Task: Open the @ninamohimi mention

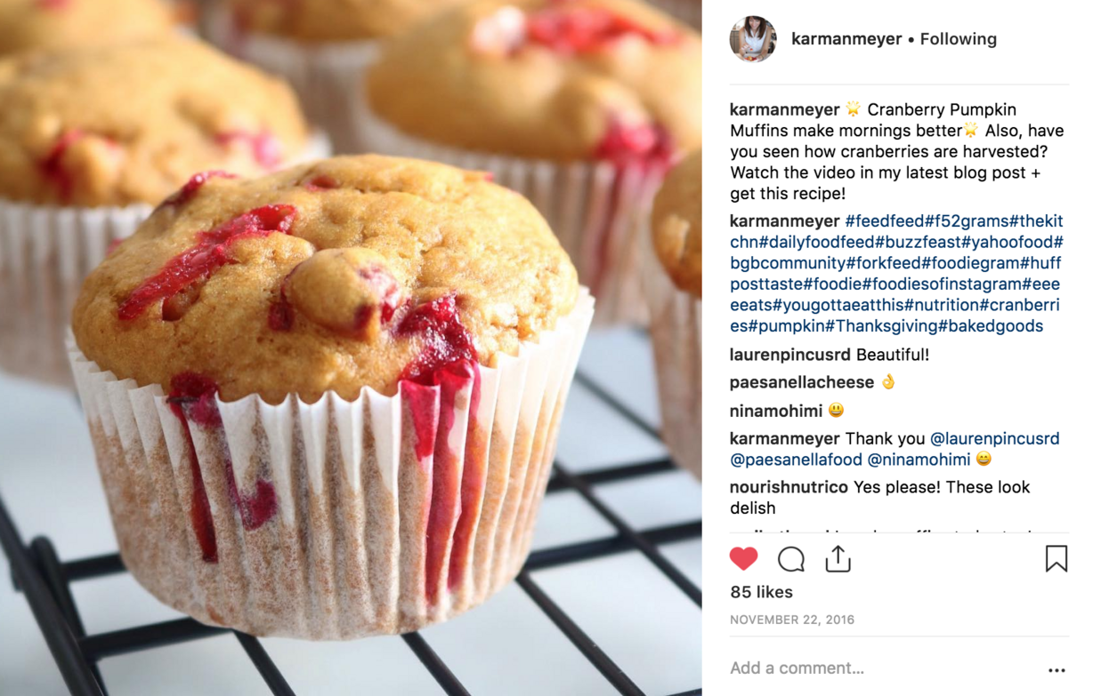Action: tap(919, 460)
